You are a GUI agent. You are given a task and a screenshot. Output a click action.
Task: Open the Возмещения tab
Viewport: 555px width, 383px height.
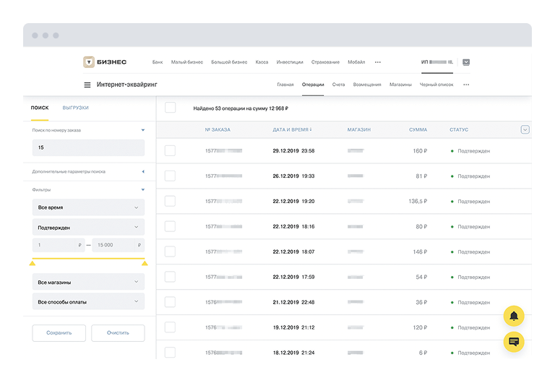pyautogui.click(x=367, y=85)
